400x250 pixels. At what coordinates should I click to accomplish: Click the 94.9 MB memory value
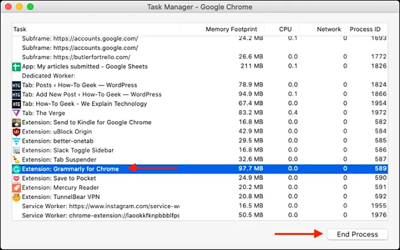pyautogui.click(x=251, y=94)
